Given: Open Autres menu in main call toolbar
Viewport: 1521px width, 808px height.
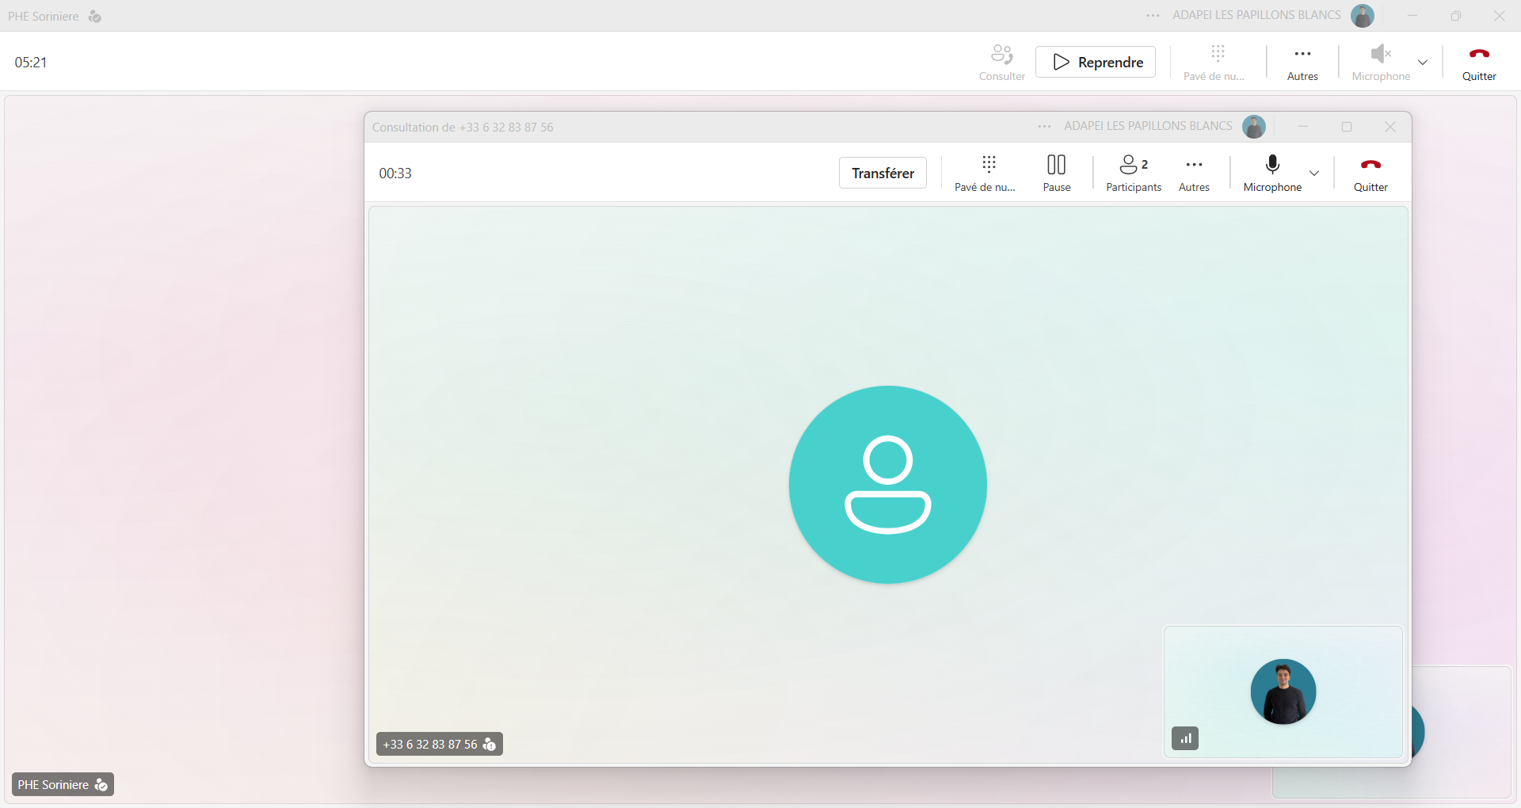Looking at the screenshot, I should click(1302, 62).
